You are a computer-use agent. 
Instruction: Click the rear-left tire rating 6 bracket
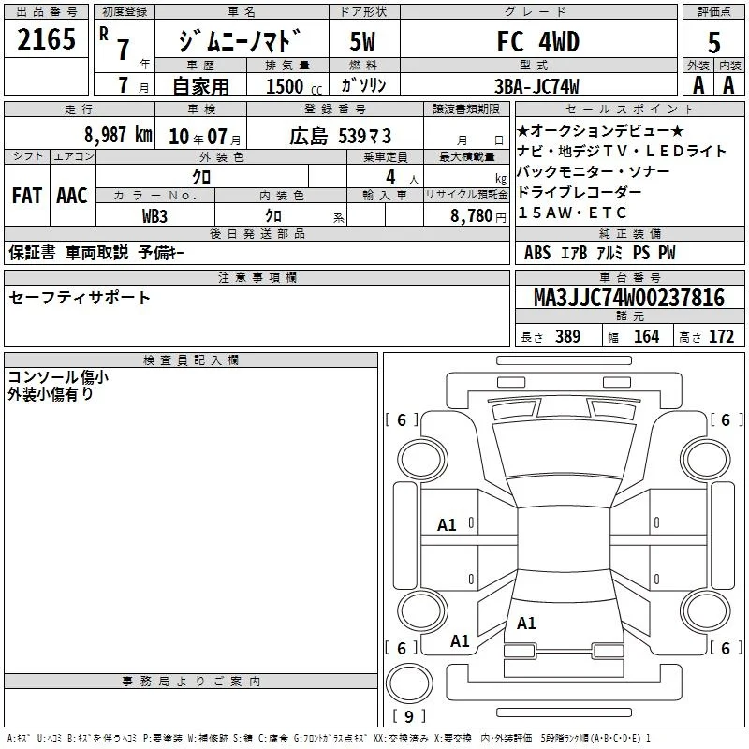[x=402, y=648]
